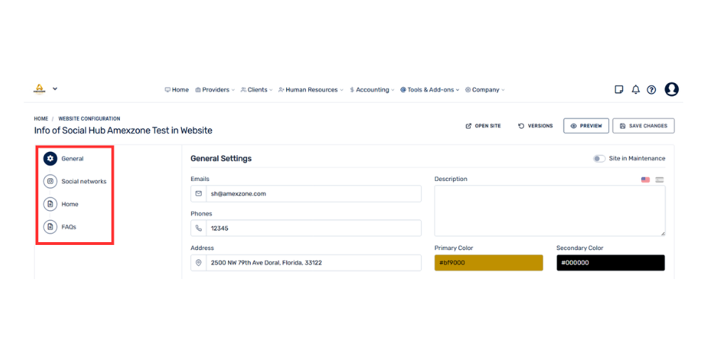Click the page title Info of Social Hub
This screenshot has width=710, height=355.
[123, 131]
